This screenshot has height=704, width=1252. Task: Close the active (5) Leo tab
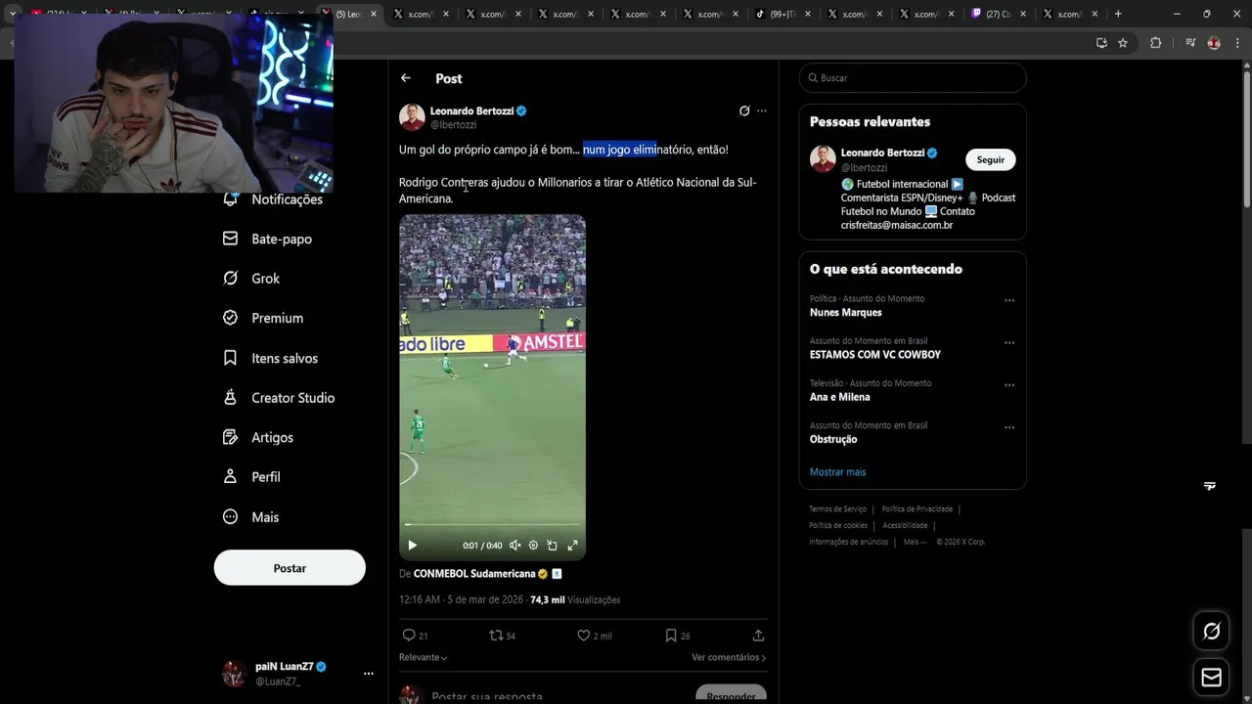pos(374,14)
